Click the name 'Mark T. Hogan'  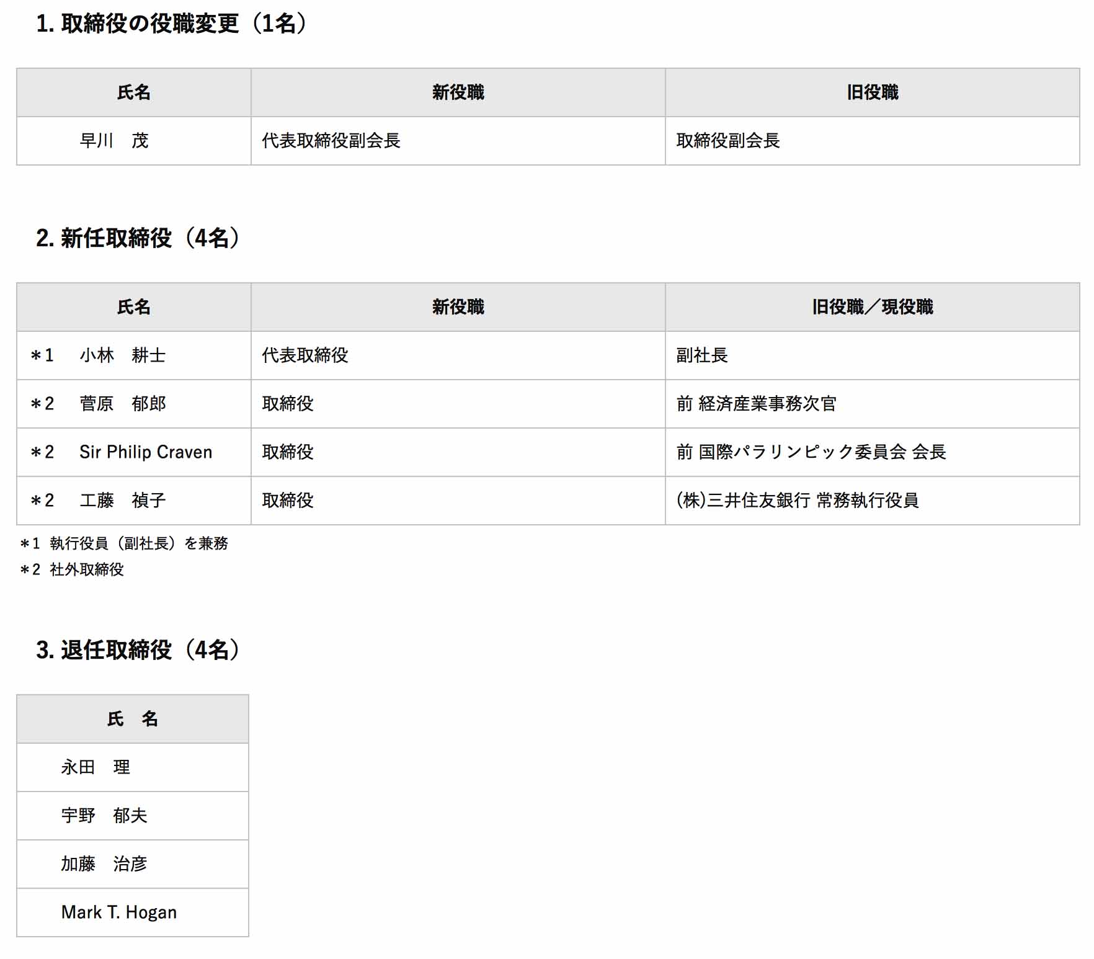pyautogui.click(x=119, y=912)
